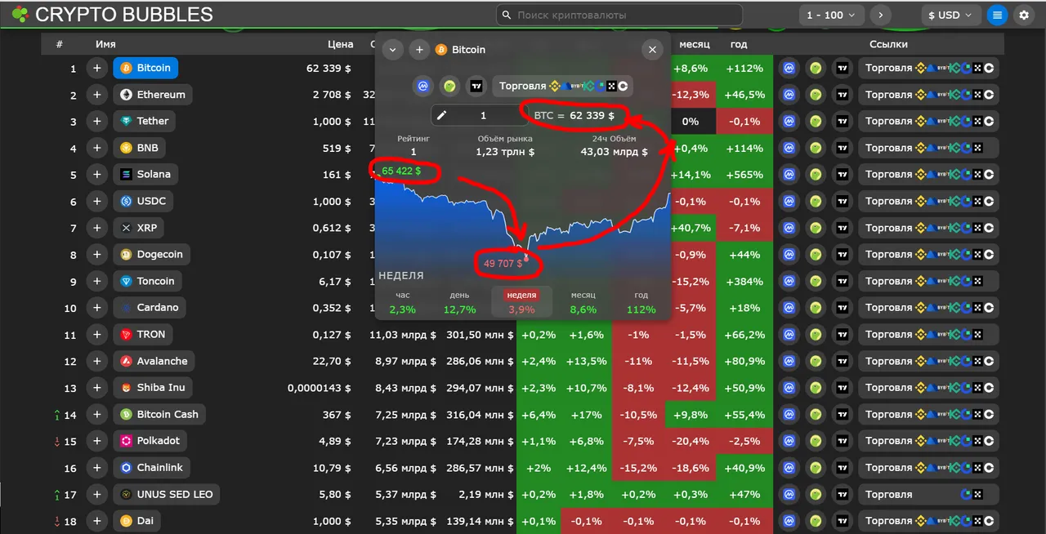Screen dimensions: 1046x534
Task: Open the Ethereum coin button
Action: pos(153,95)
